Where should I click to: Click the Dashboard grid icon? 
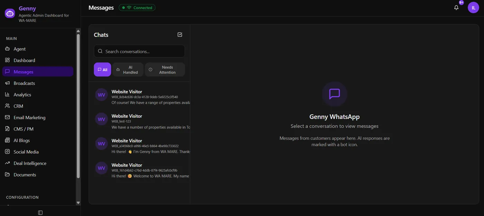(x=7, y=60)
